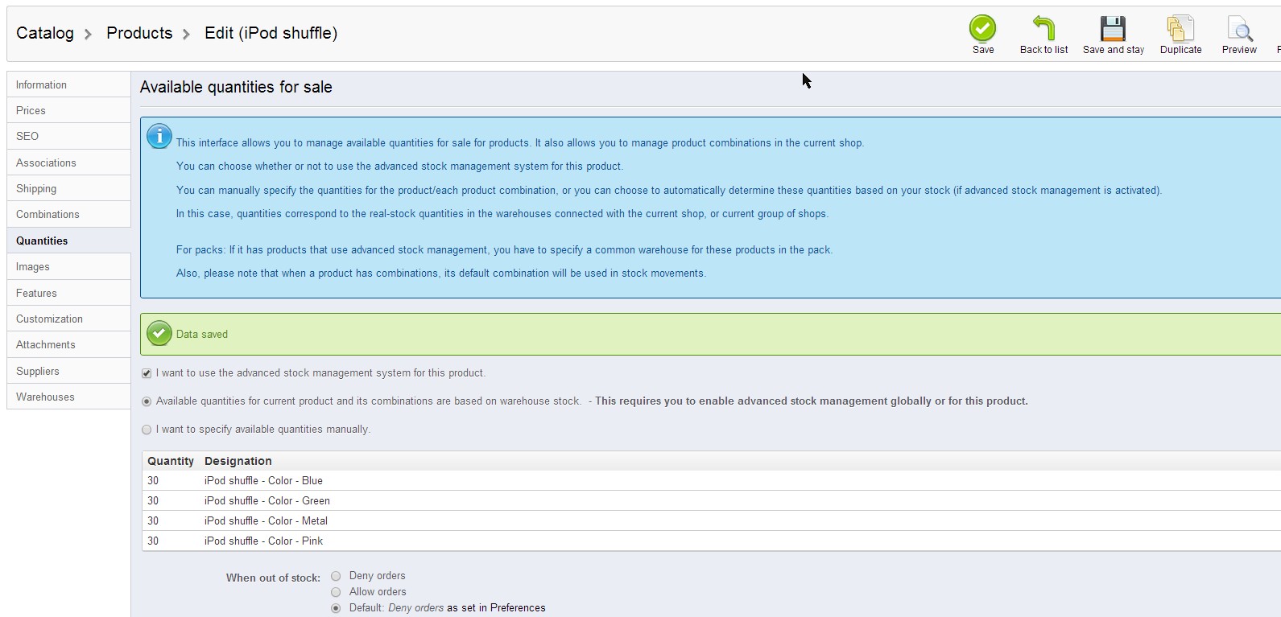Screen dimensions: 1281x617
Task: Open the Information tab
Action: click(68, 84)
